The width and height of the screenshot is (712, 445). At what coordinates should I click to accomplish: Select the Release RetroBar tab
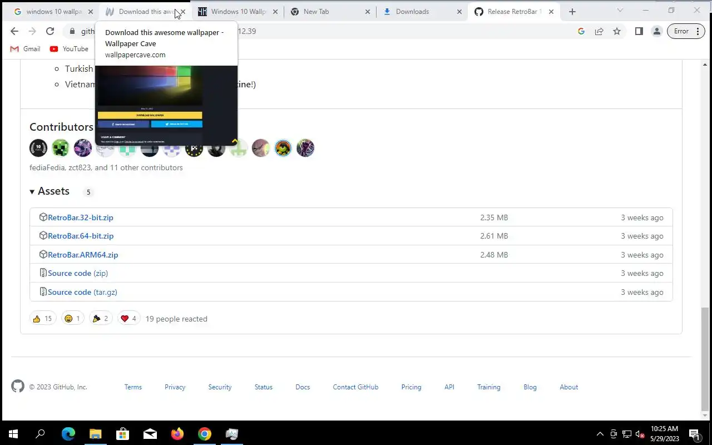point(514,11)
